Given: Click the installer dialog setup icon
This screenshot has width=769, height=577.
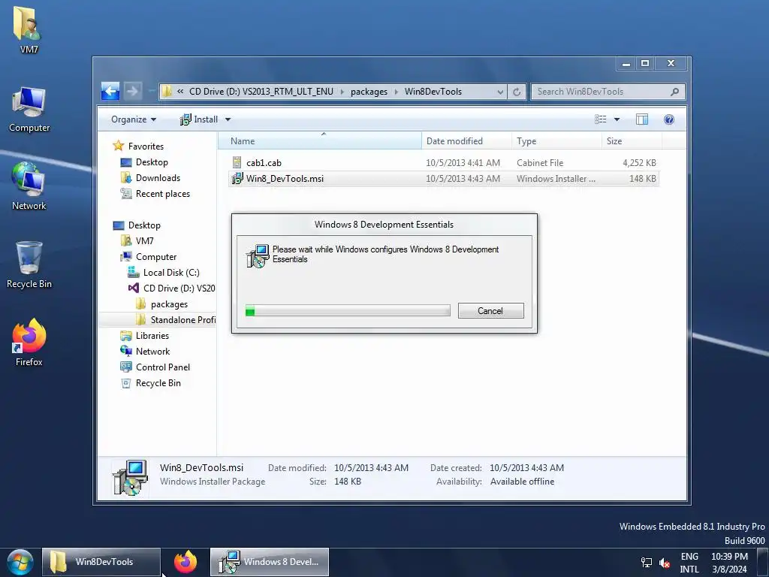Looking at the screenshot, I should click(258, 255).
